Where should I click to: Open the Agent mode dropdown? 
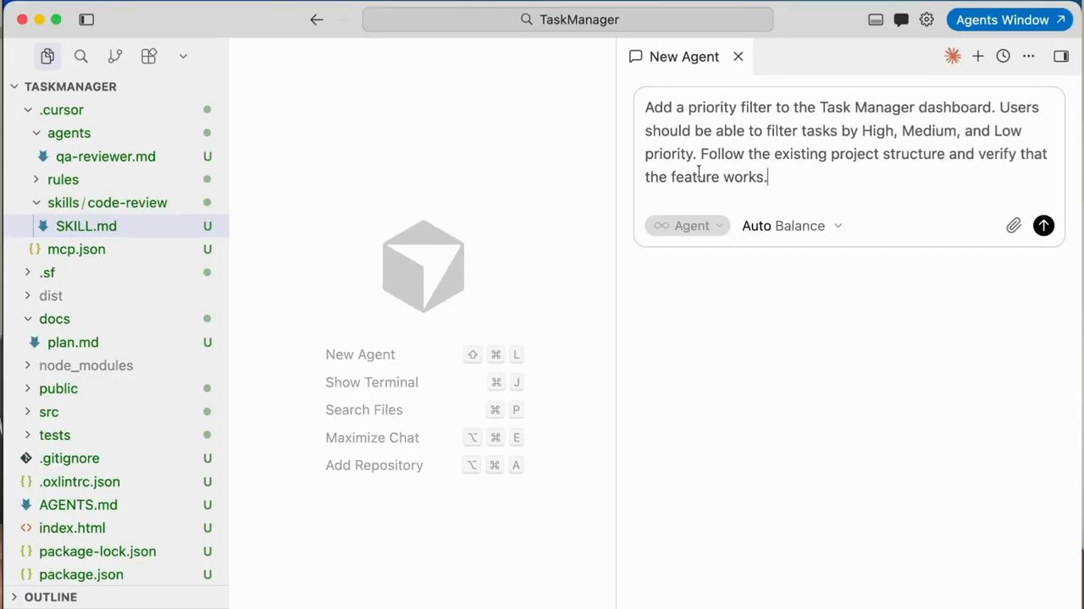click(688, 226)
